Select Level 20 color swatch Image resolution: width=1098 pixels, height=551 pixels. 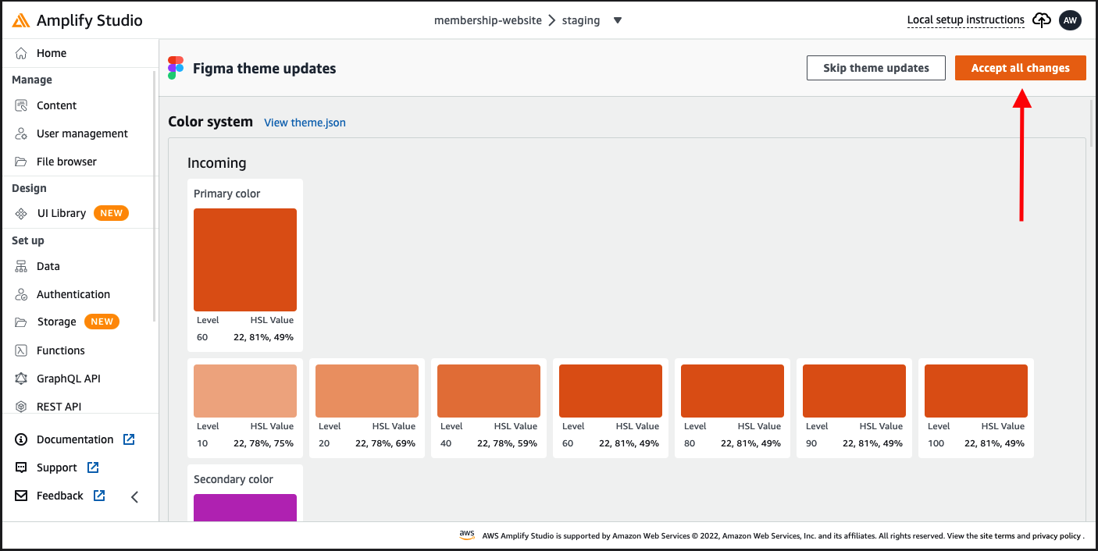pyautogui.click(x=367, y=391)
